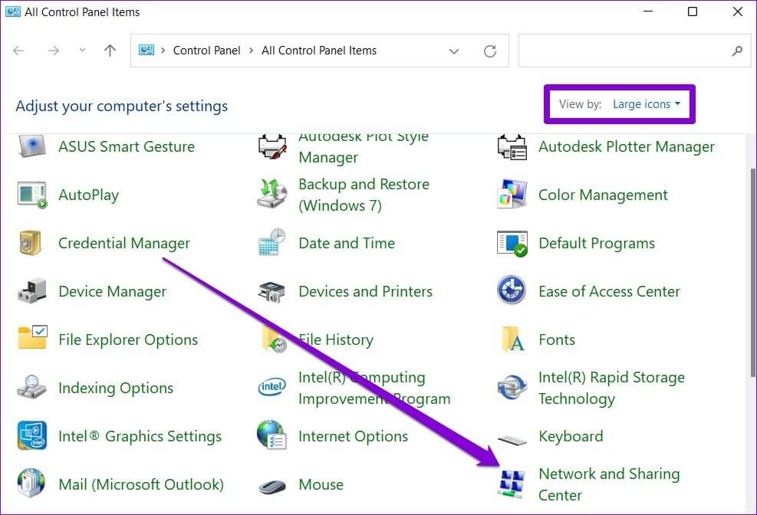Expand chevron after Control Panel breadcrumb
Screen dimensions: 757x515
[251, 51]
